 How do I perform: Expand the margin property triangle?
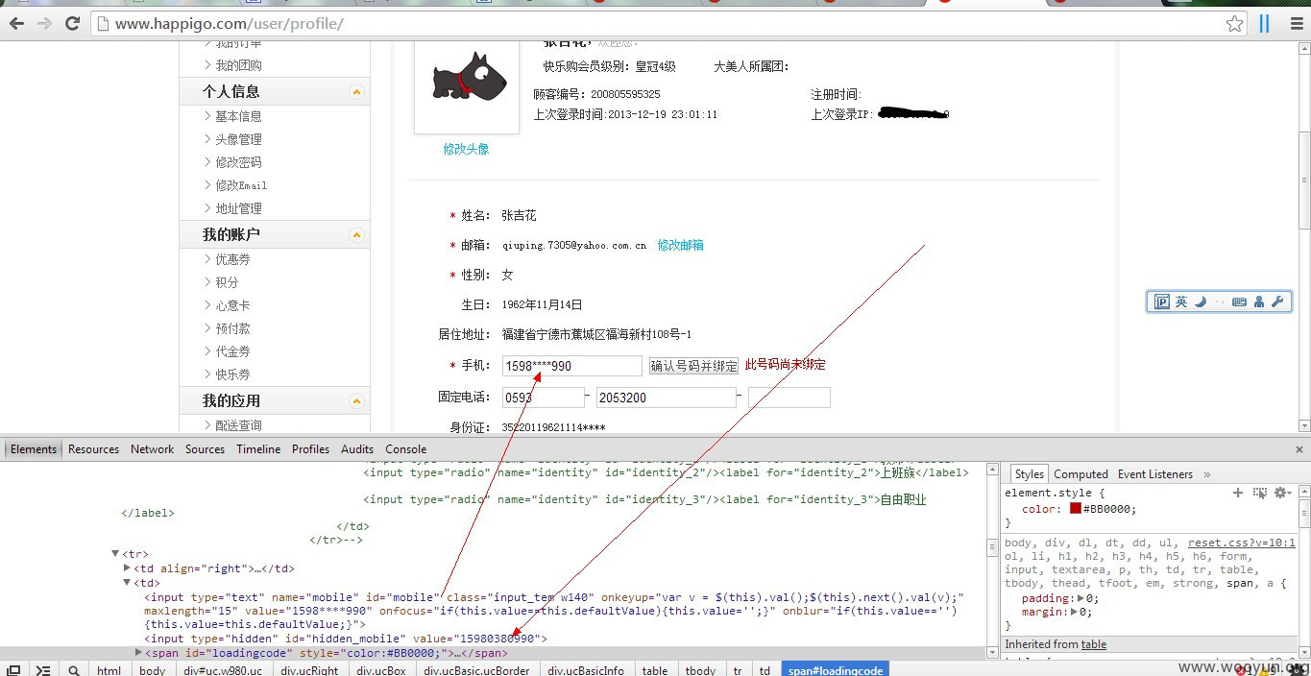click(x=1073, y=612)
